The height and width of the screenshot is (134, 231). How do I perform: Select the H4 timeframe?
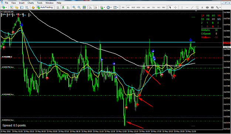coord(148,7)
